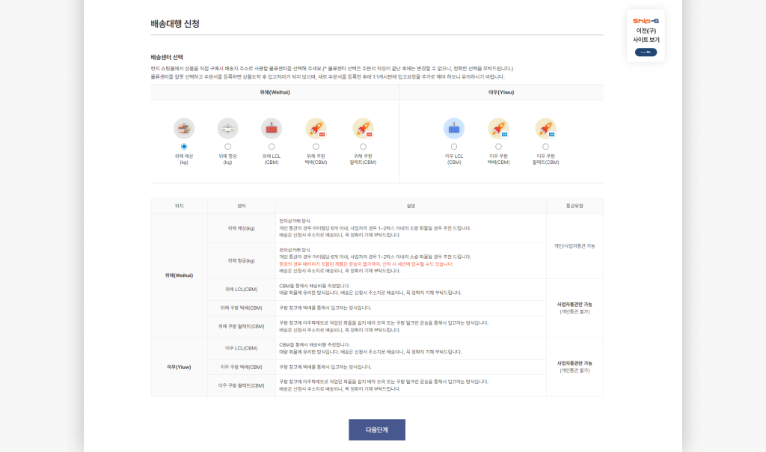Click the 위해(Weihai) column header
The image size is (766, 452).
(x=275, y=92)
